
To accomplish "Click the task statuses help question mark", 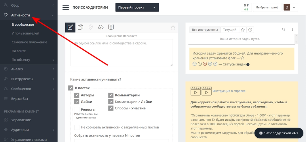I will (x=248, y=64).
